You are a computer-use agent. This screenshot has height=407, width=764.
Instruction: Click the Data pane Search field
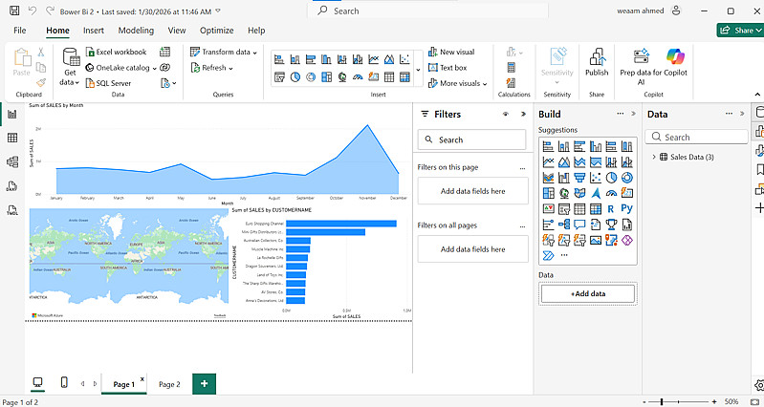[x=696, y=138]
